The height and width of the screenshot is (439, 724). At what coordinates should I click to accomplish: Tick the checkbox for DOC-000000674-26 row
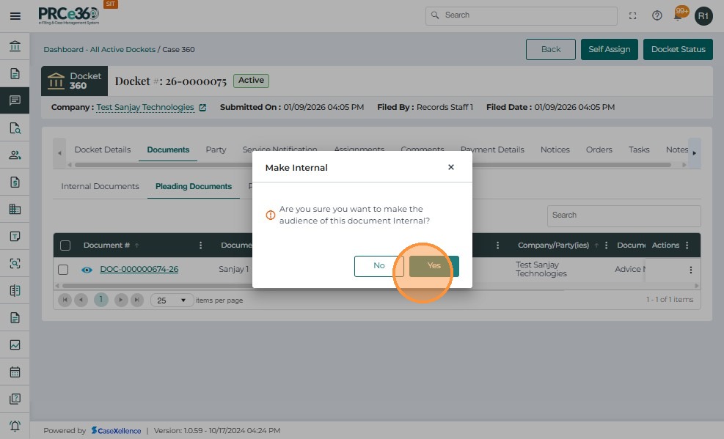tap(63, 270)
